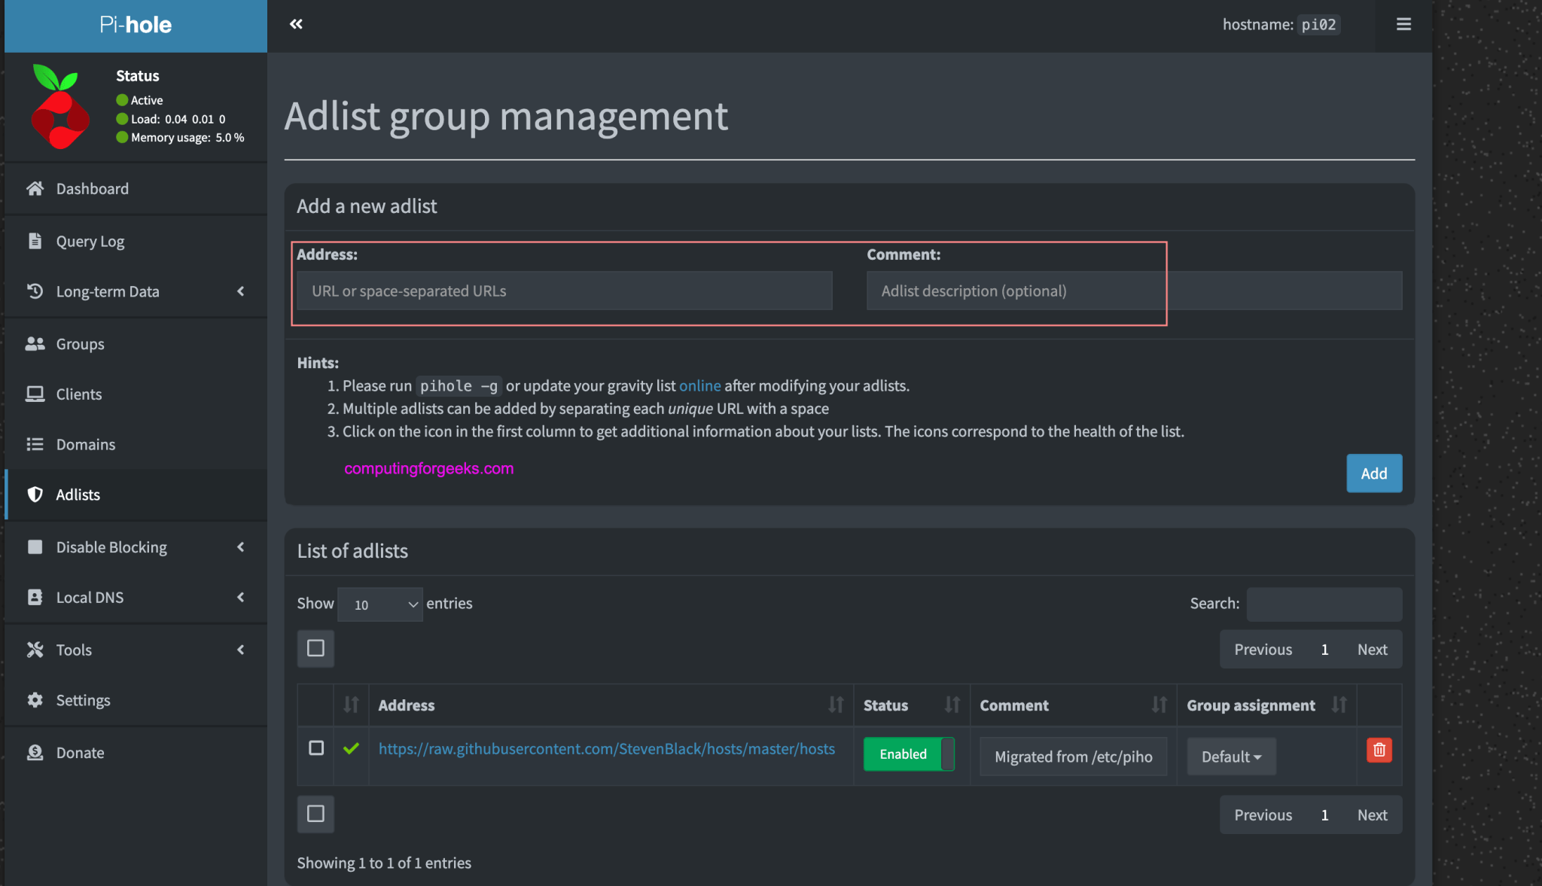Open the Show entries count dropdown
1542x886 pixels.
(380, 604)
